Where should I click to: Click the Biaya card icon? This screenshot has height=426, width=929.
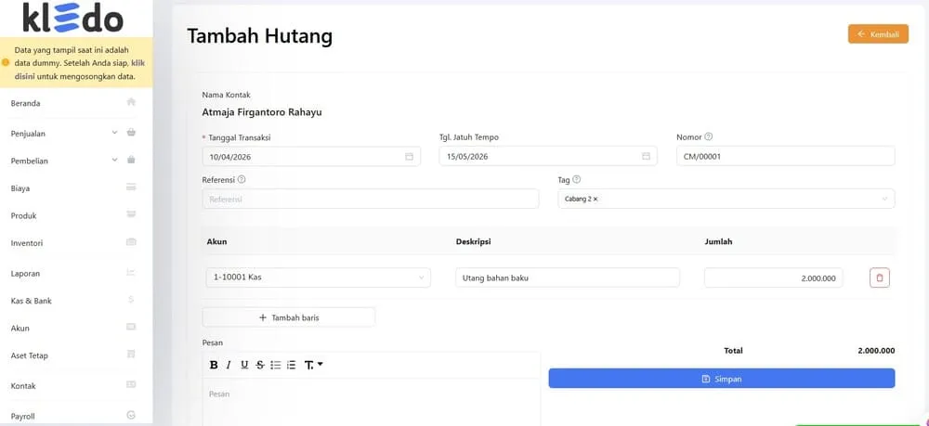pyautogui.click(x=132, y=187)
